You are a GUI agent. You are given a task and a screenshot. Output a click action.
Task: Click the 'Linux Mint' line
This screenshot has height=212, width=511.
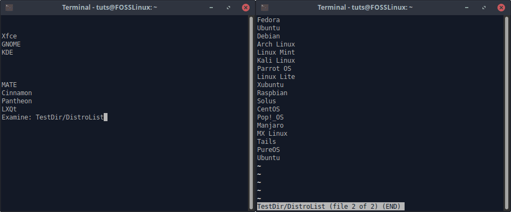pyautogui.click(x=276, y=52)
